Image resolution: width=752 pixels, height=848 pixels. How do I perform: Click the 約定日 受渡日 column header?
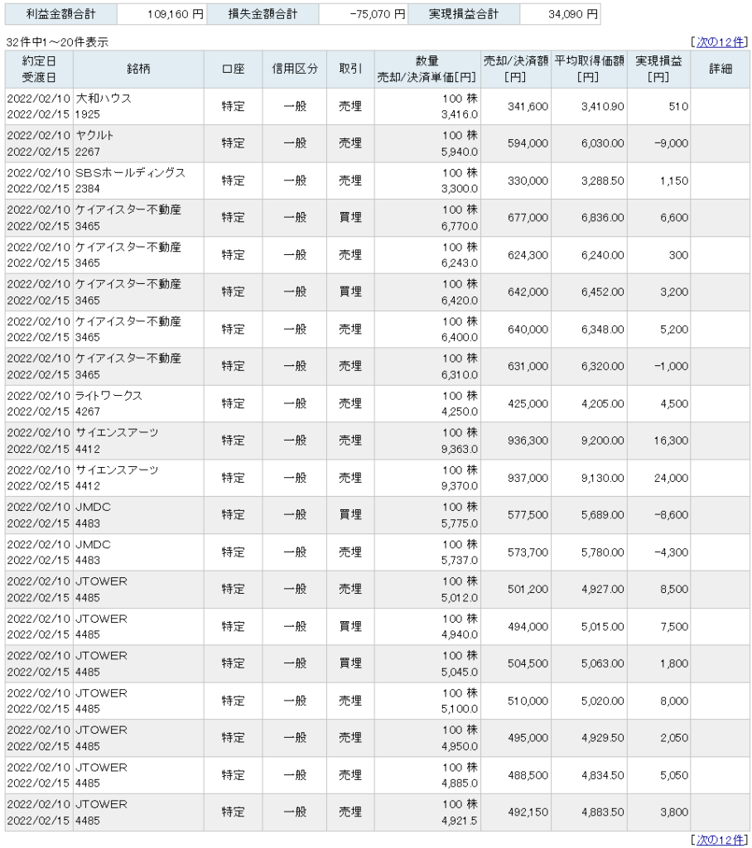click(39, 70)
